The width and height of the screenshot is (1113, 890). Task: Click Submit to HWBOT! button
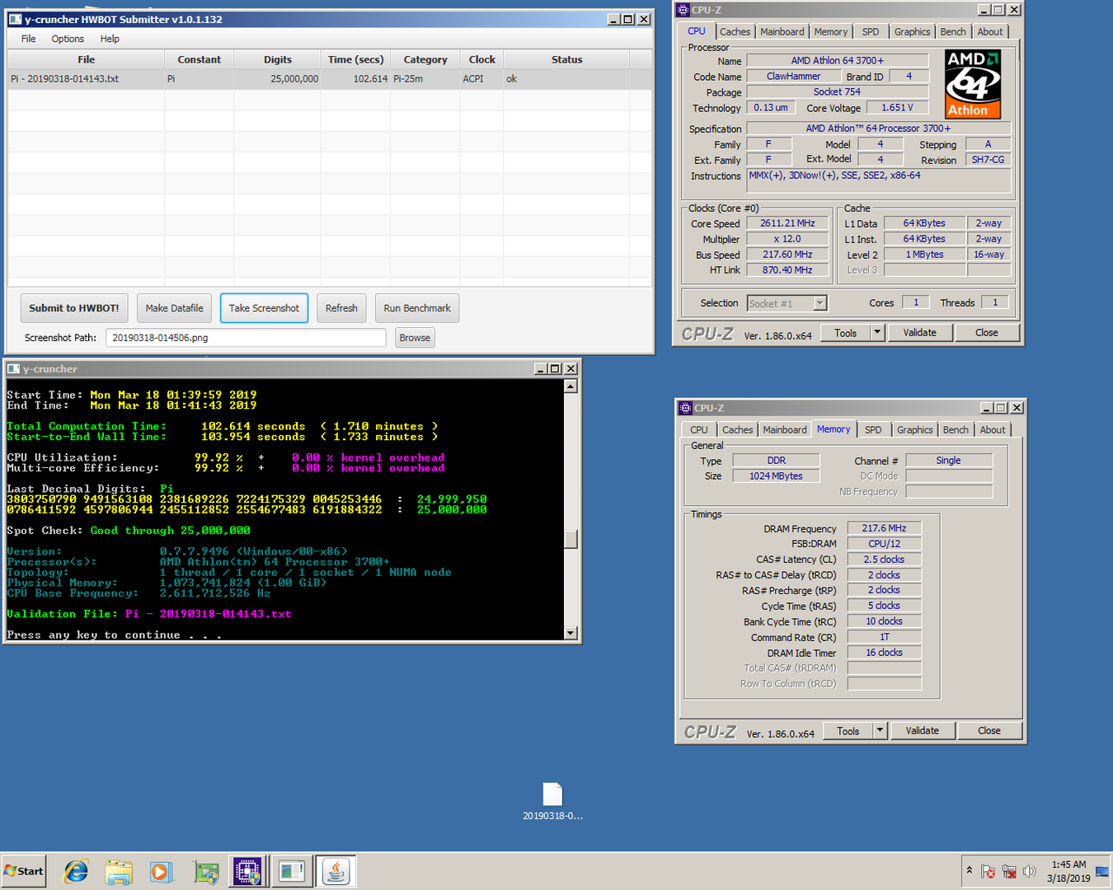point(74,308)
